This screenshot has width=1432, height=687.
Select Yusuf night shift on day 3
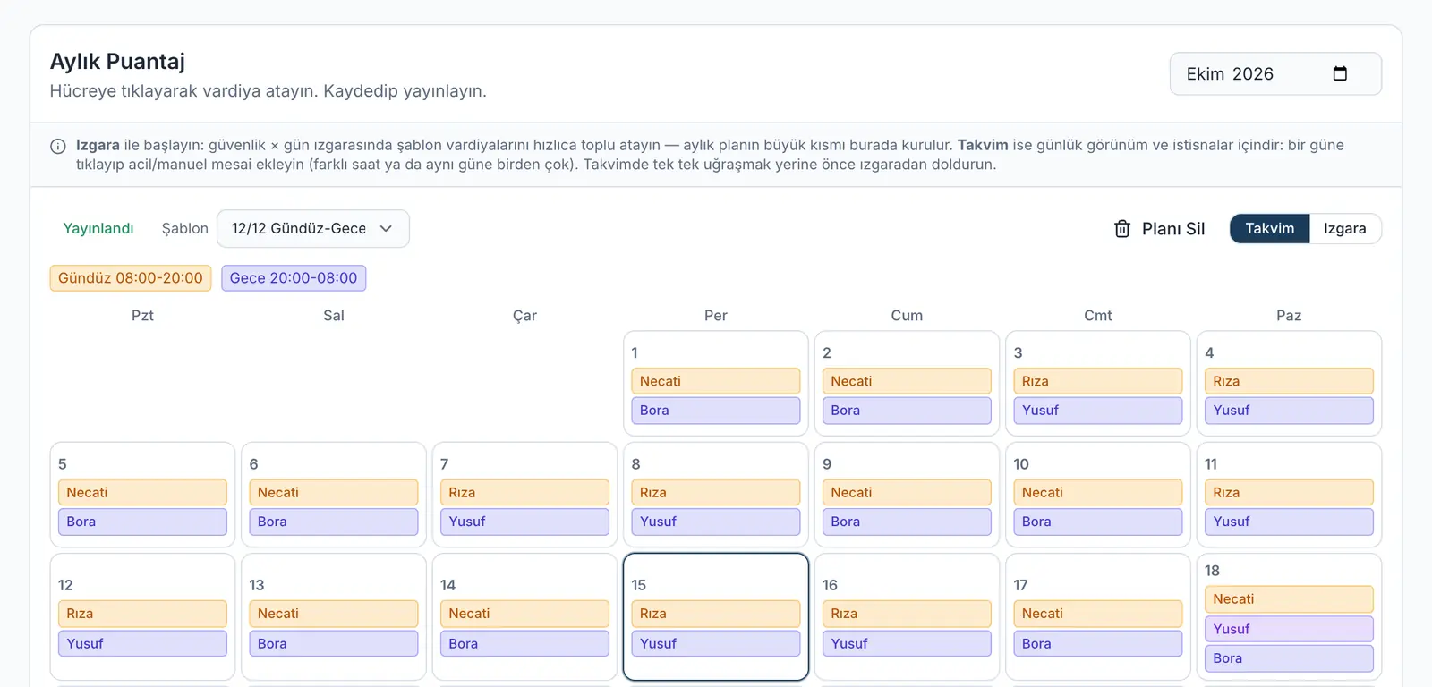click(x=1098, y=411)
